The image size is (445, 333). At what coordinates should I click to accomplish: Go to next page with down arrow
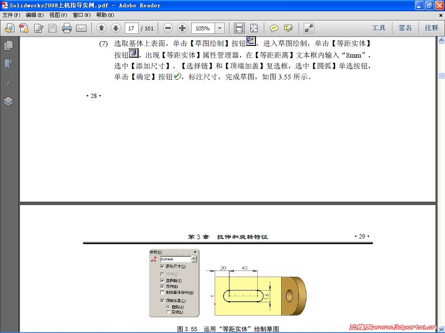pos(116,28)
